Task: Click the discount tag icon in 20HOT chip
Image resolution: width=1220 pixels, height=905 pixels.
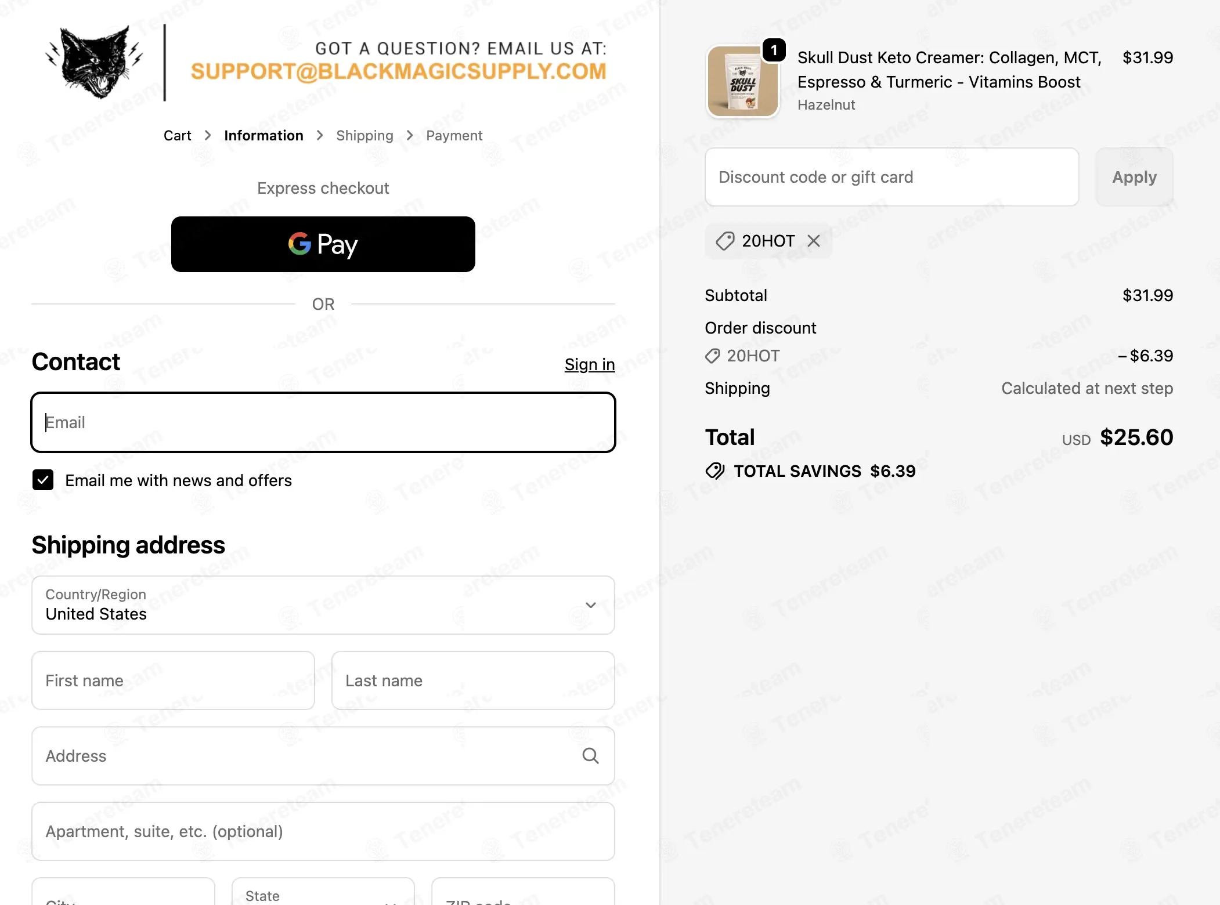Action: pyautogui.click(x=725, y=241)
